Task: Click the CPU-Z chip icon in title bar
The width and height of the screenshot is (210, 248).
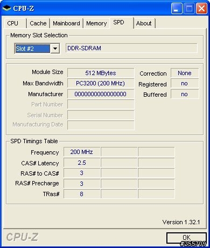Action: (6, 8)
